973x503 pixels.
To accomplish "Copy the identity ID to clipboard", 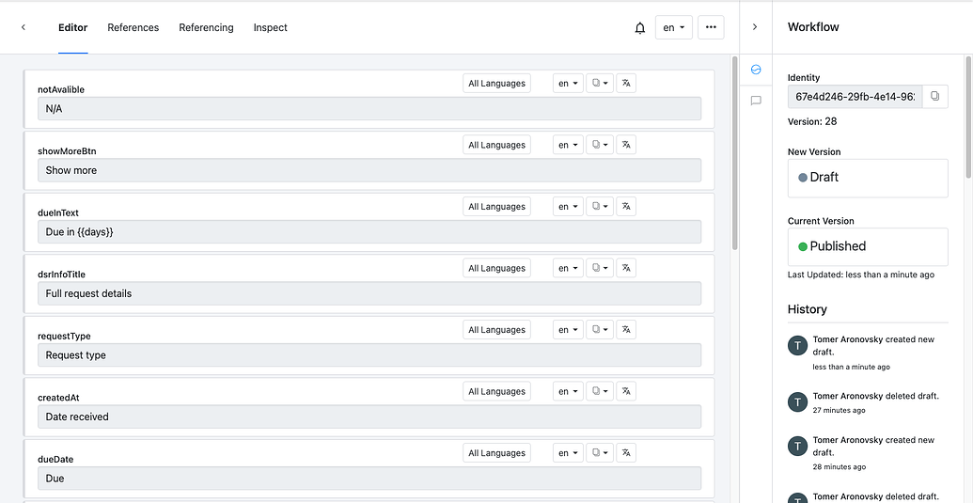I will pos(935,96).
